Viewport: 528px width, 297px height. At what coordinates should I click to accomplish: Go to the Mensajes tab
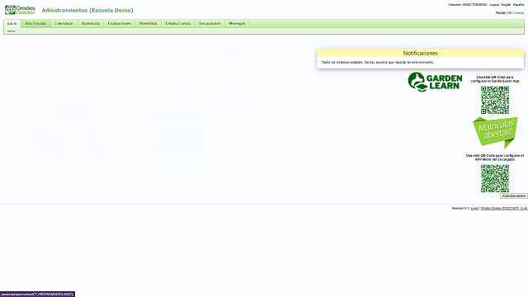coord(237,23)
